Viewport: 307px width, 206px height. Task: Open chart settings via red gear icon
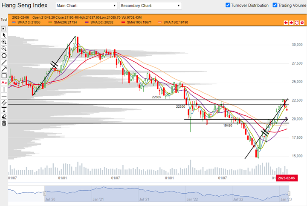pyautogui.click(x=302, y=23)
